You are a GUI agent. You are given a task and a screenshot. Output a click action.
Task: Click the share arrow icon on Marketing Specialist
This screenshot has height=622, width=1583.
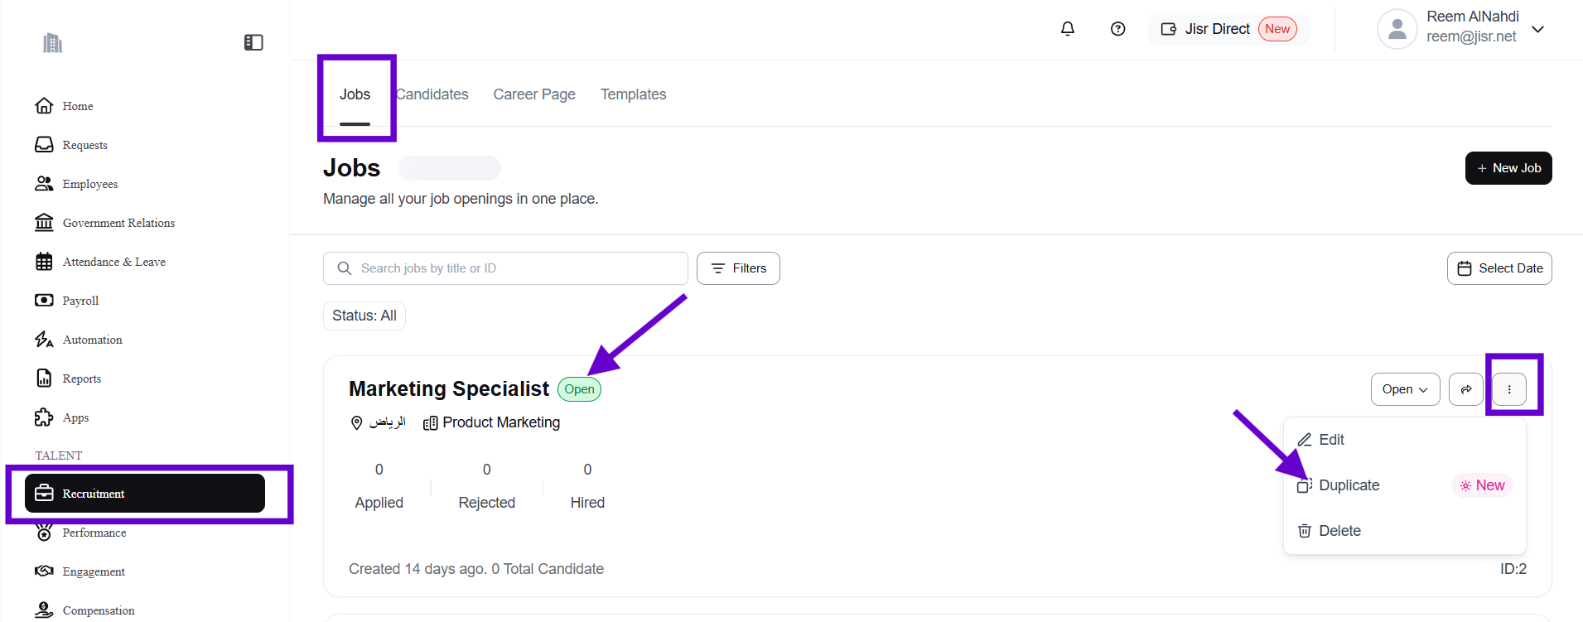click(x=1465, y=389)
